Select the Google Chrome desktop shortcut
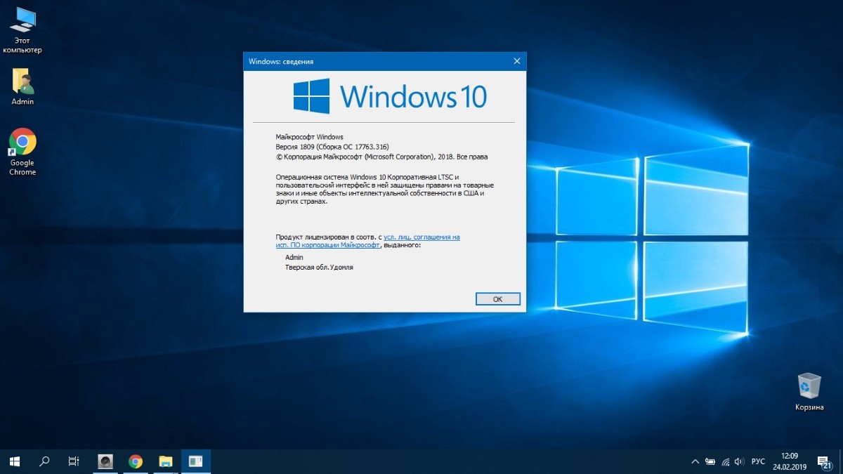The height and width of the screenshot is (474, 843). pos(22,152)
